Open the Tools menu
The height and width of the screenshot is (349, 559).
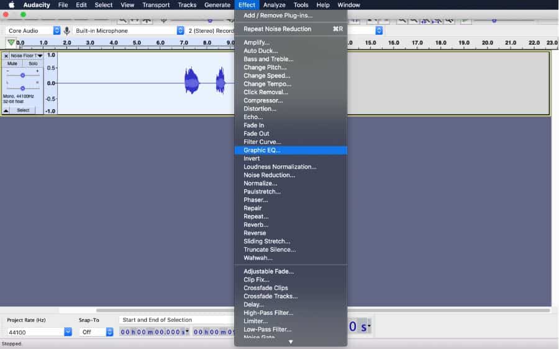click(301, 5)
